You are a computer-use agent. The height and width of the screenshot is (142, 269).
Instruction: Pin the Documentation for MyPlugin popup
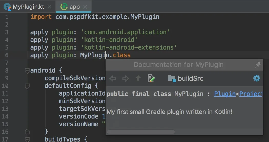click(257, 65)
